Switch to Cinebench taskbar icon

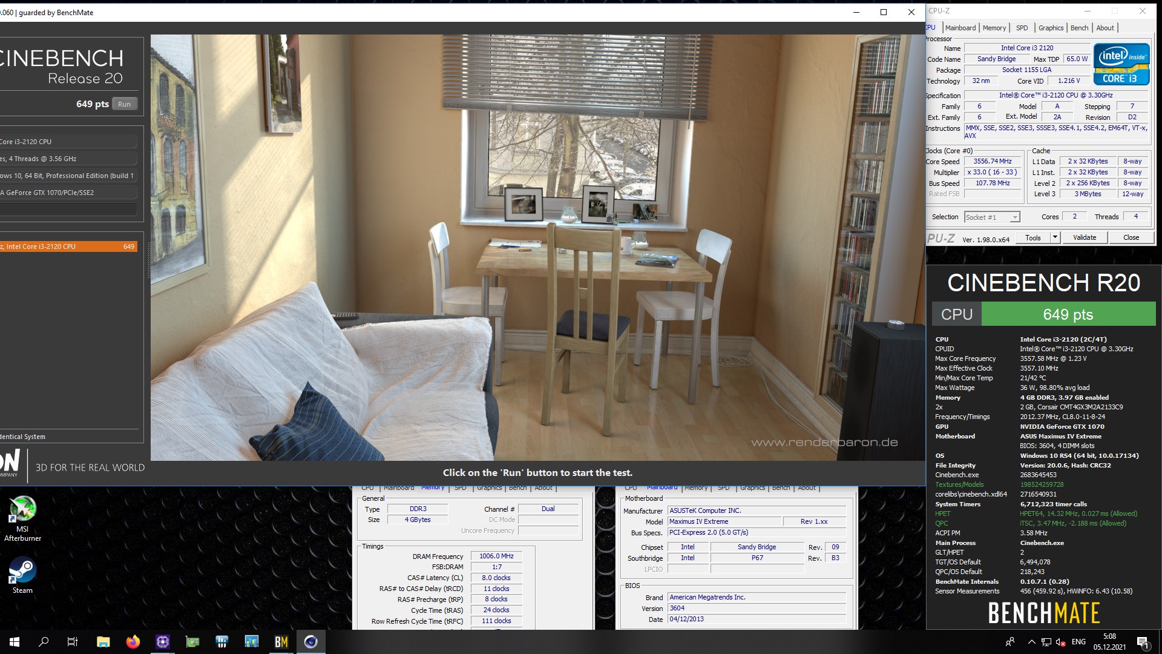tap(310, 642)
